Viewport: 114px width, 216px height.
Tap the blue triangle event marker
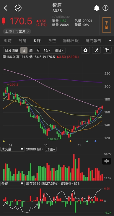96,141
